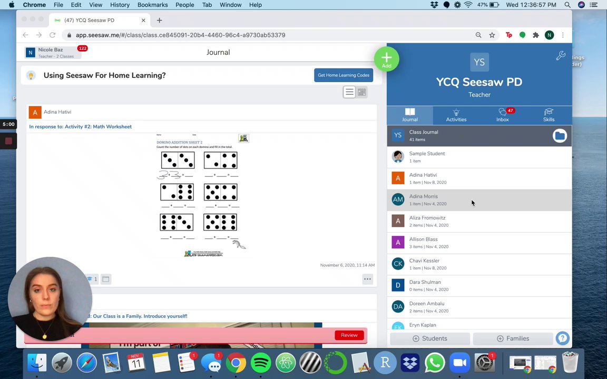607x379 pixels.
Task: Click the lightbulb tip icon
Action: [x=31, y=75]
